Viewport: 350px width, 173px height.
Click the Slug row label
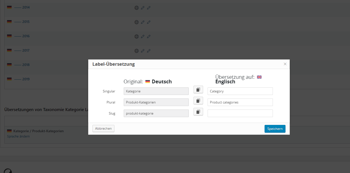(112, 113)
